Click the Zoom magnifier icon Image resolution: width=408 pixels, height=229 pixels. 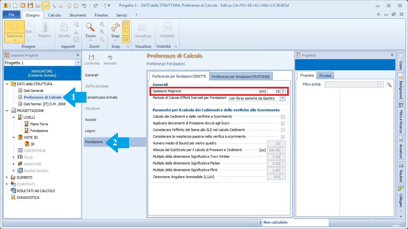(x=91, y=28)
